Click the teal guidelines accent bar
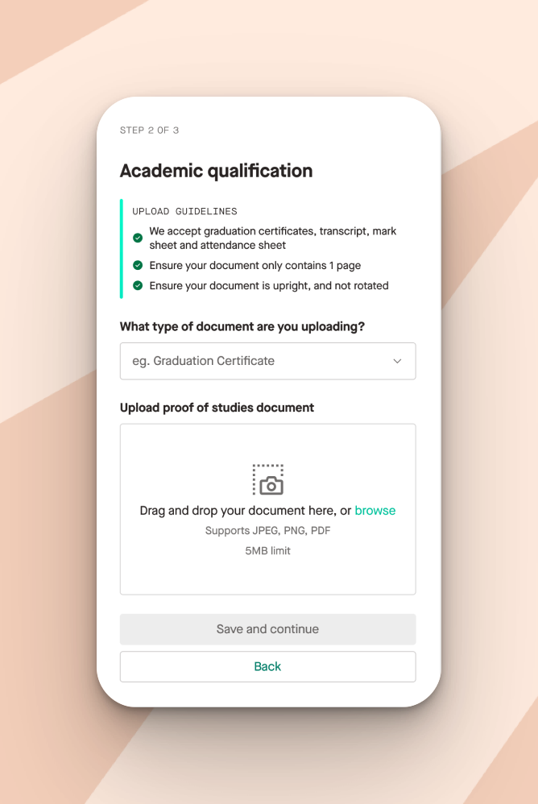This screenshot has width=538, height=804. click(x=122, y=249)
